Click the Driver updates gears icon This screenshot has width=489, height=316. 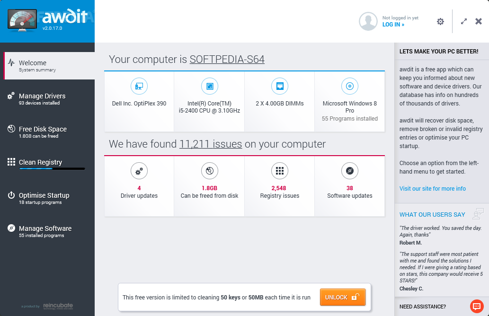click(x=139, y=171)
